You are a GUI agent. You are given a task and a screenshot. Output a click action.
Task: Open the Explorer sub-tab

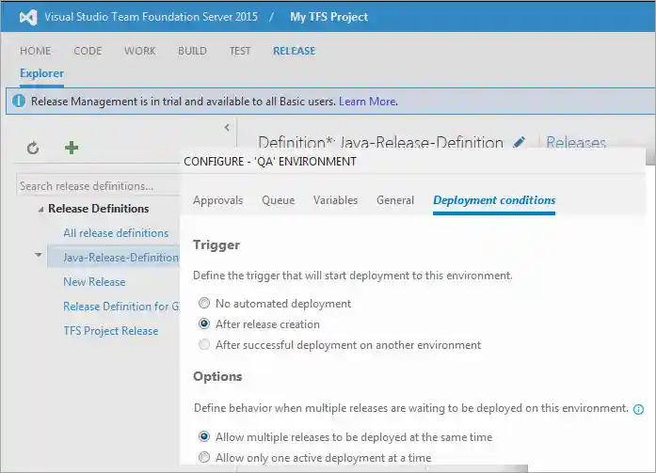coord(41,73)
